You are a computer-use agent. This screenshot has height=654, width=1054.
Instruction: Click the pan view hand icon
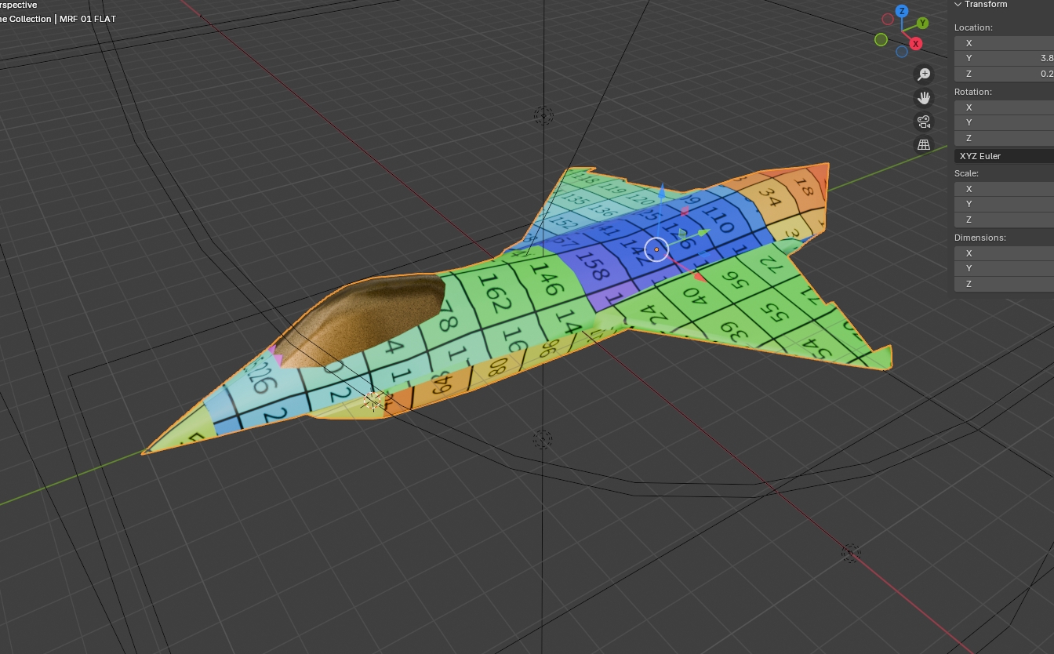pyautogui.click(x=924, y=98)
